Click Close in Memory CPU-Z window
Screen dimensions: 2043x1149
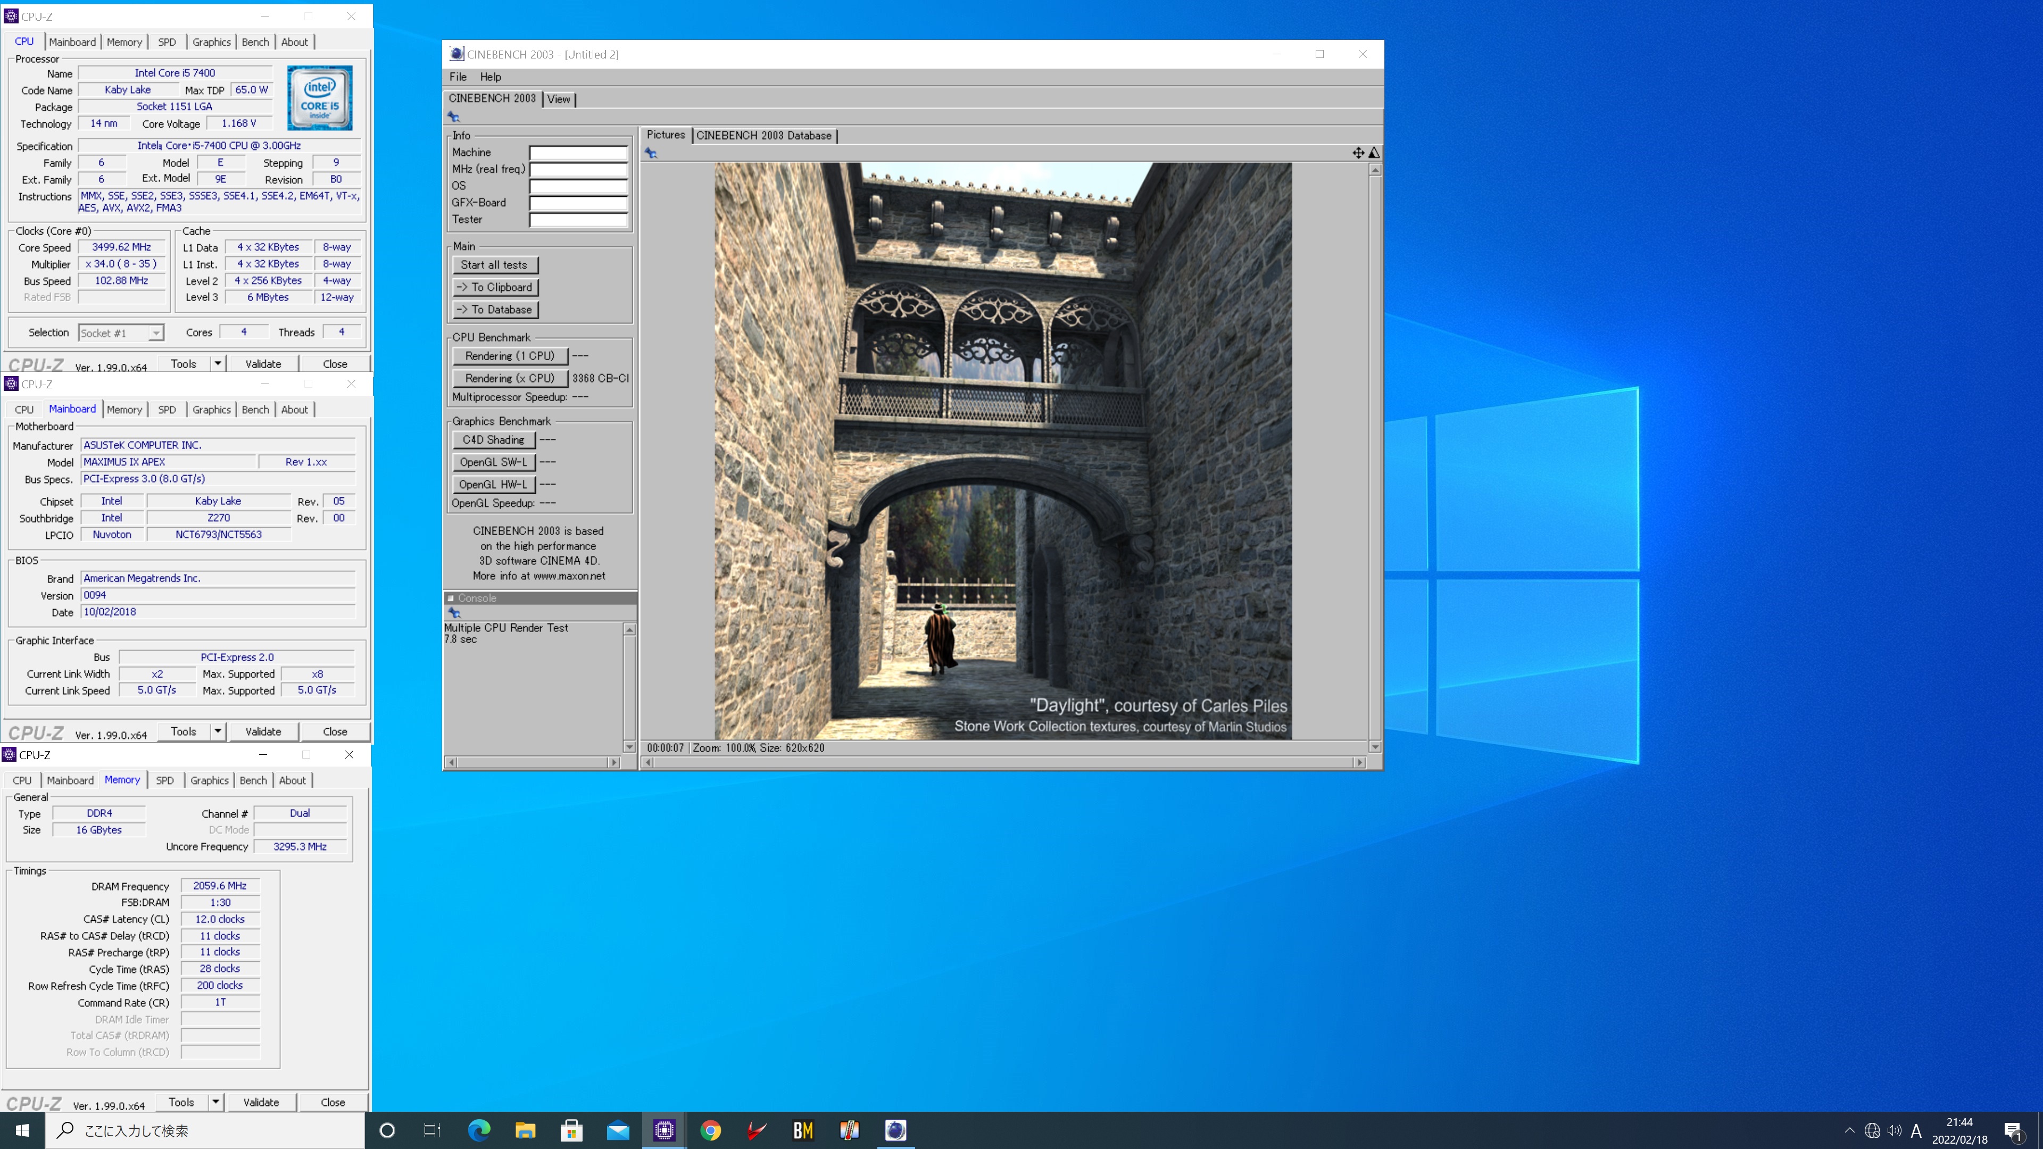coord(333,1102)
